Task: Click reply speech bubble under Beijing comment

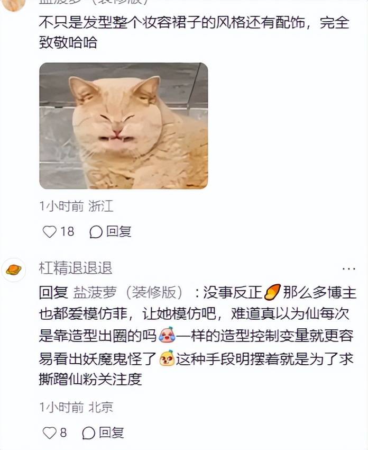Action: pos(88,433)
